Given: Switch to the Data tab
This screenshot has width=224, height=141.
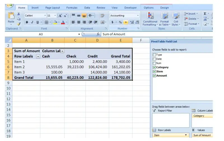Looking at the screenshot, I should (x=87, y=8).
